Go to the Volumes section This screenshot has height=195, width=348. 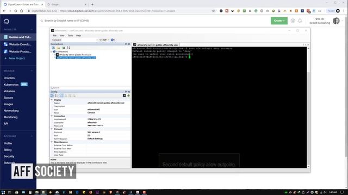(x=9, y=91)
